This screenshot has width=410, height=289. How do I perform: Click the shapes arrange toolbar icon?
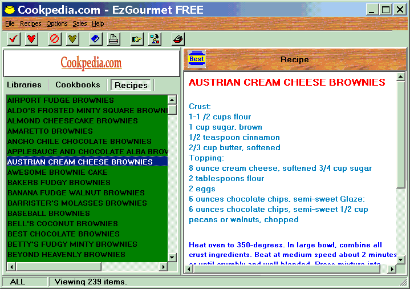(x=155, y=39)
